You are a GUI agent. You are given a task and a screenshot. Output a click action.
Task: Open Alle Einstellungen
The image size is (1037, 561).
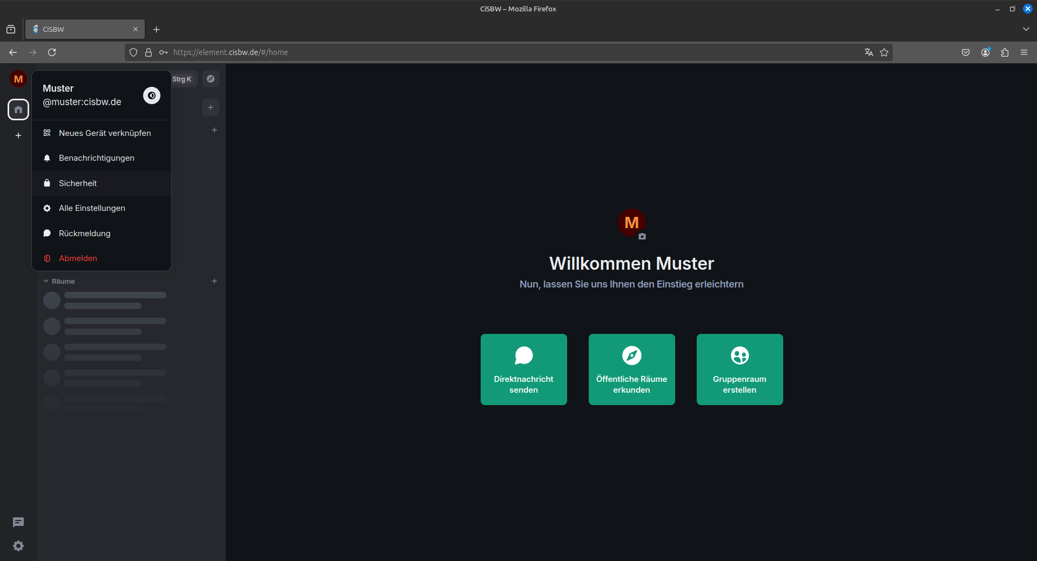tap(92, 208)
